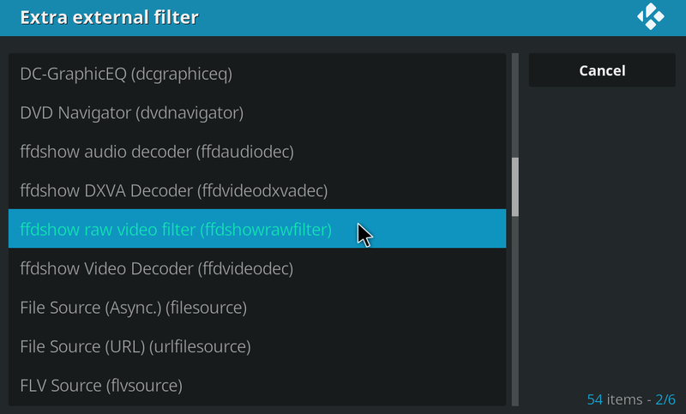Select ffdshow audio decoder filter
The height and width of the screenshot is (414, 686).
pos(157,152)
